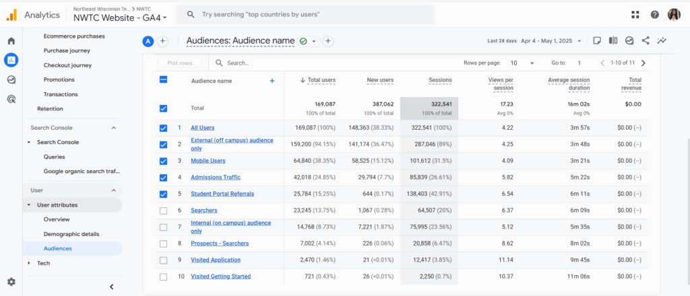Uncheck the Total row checkbox
Image resolution: width=690 pixels, height=296 pixels.
(x=163, y=108)
